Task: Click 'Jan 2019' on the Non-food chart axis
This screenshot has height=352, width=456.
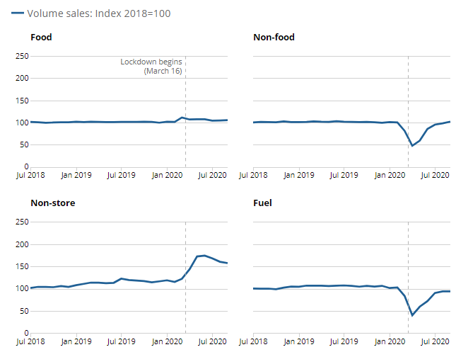Action: [x=298, y=174]
